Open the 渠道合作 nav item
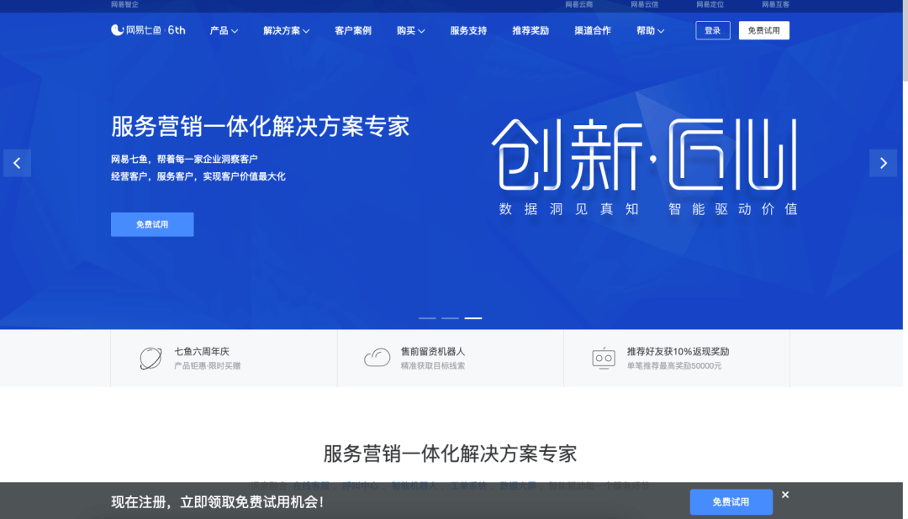Image resolution: width=908 pixels, height=519 pixels. (593, 31)
